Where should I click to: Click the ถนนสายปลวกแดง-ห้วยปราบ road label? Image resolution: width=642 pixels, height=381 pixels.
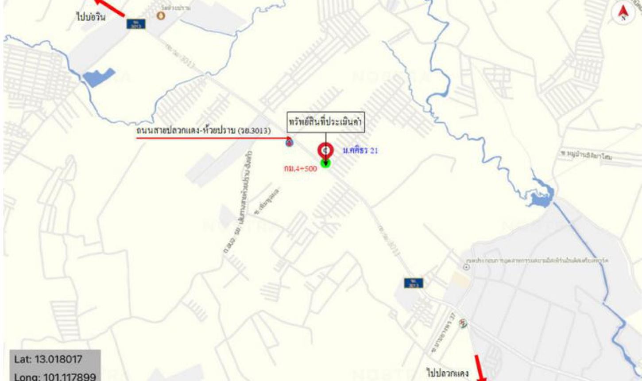(204, 131)
